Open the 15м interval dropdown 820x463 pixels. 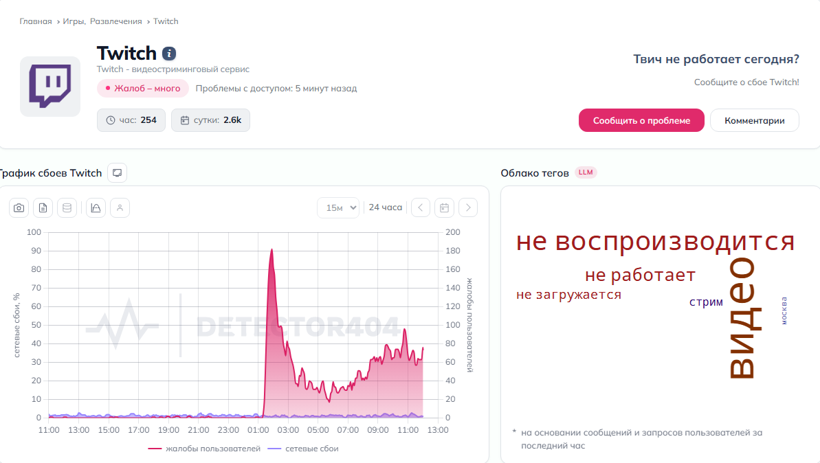pyautogui.click(x=338, y=208)
